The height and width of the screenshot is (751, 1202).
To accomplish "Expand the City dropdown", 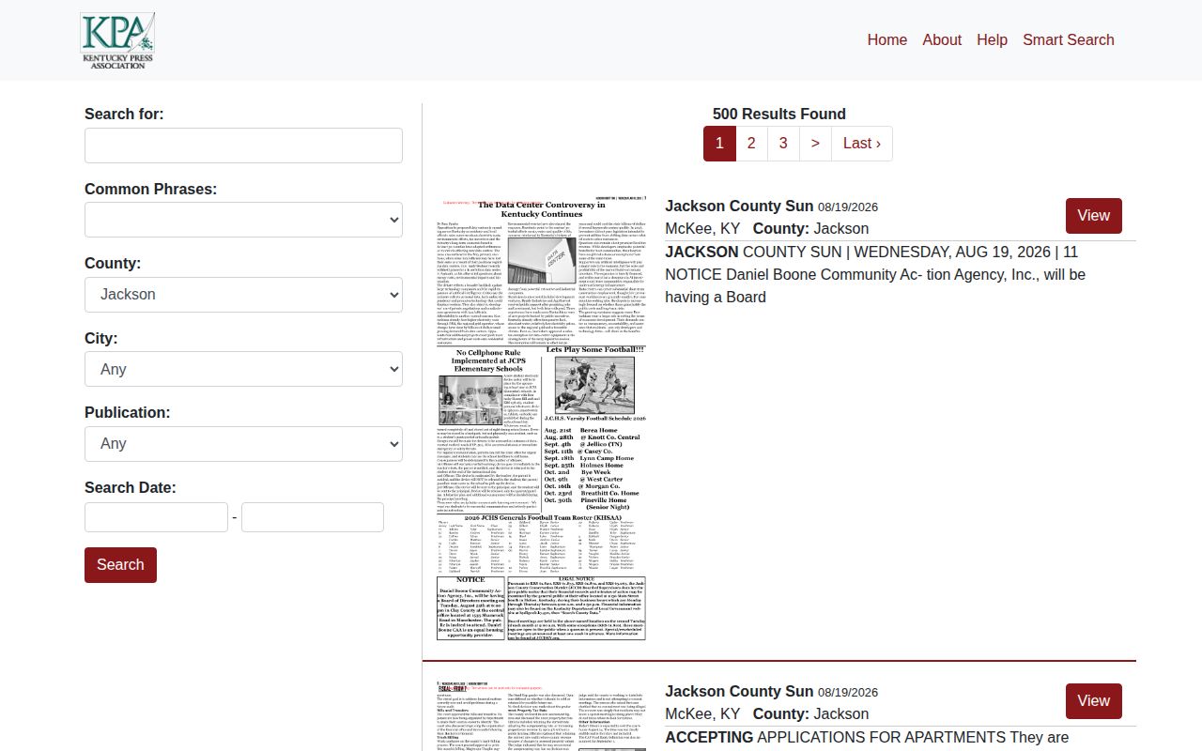I will [243, 369].
